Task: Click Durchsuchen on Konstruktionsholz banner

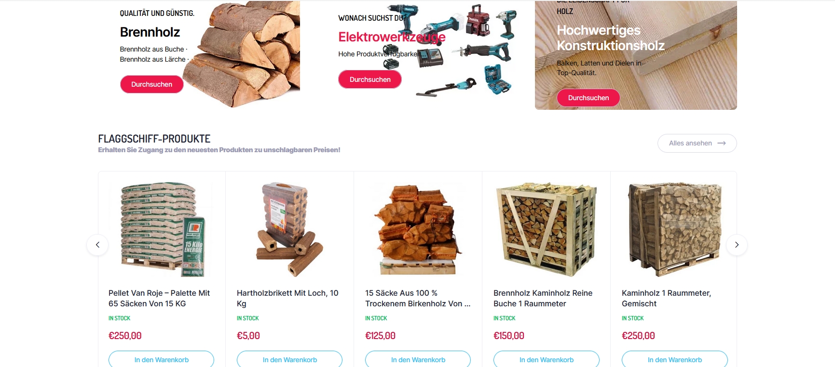Action: tap(589, 98)
